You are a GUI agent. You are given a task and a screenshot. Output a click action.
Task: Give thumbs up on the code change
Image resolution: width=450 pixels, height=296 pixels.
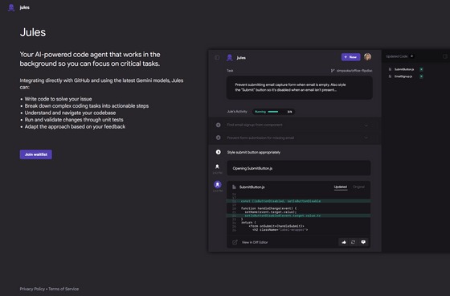pos(344,242)
